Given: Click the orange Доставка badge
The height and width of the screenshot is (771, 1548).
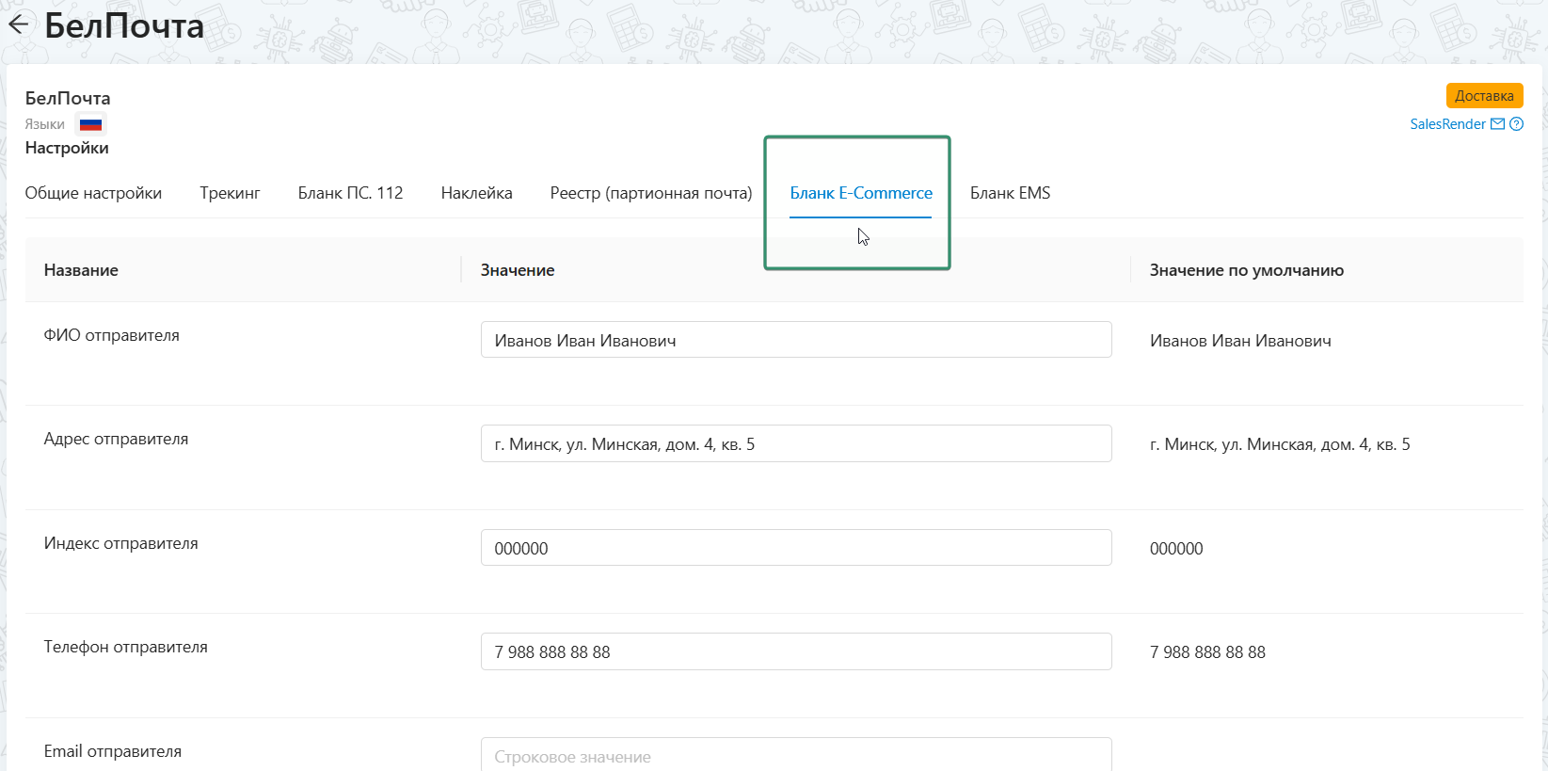Looking at the screenshot, I should point(1484,96).
